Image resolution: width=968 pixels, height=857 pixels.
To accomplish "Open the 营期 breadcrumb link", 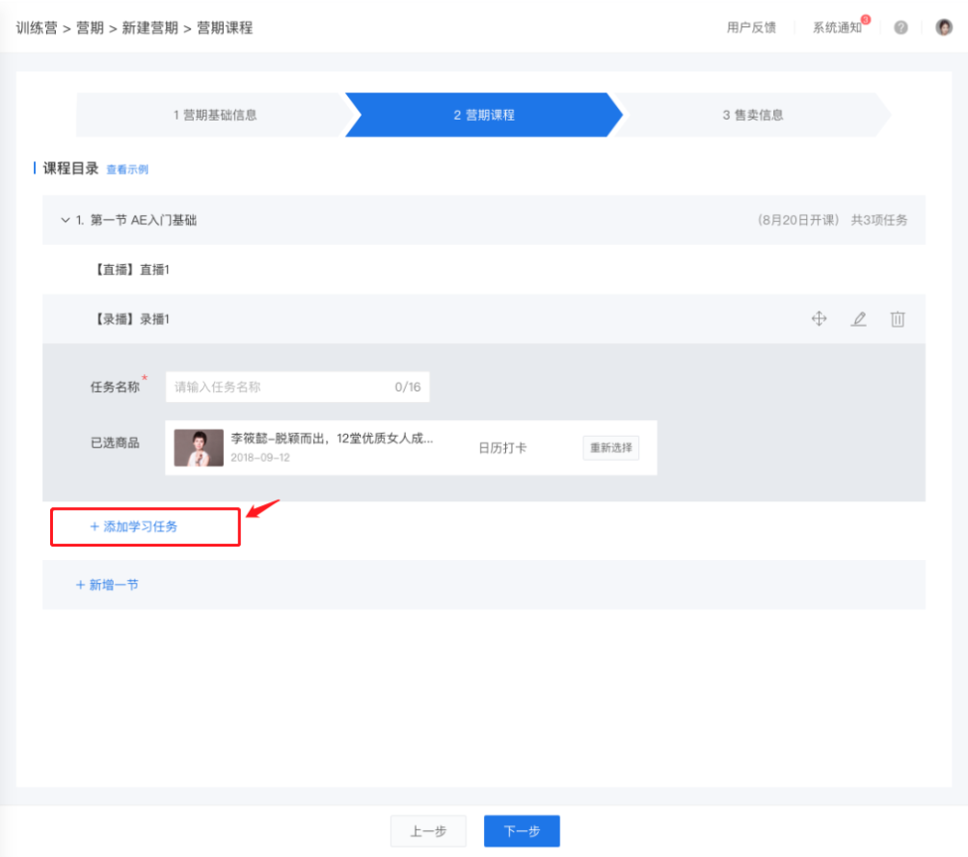I will click(x=90, y=28).
